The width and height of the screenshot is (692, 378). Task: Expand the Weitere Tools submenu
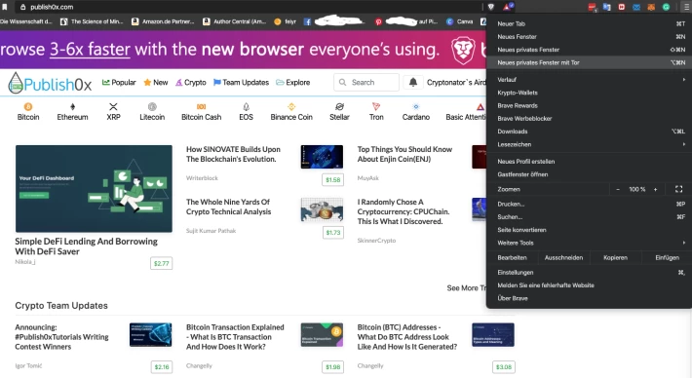click(589, 243)
